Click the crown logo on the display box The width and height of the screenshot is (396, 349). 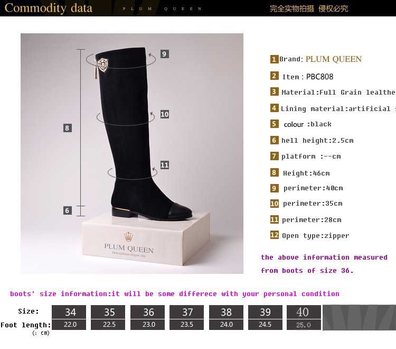pos(128,237)
